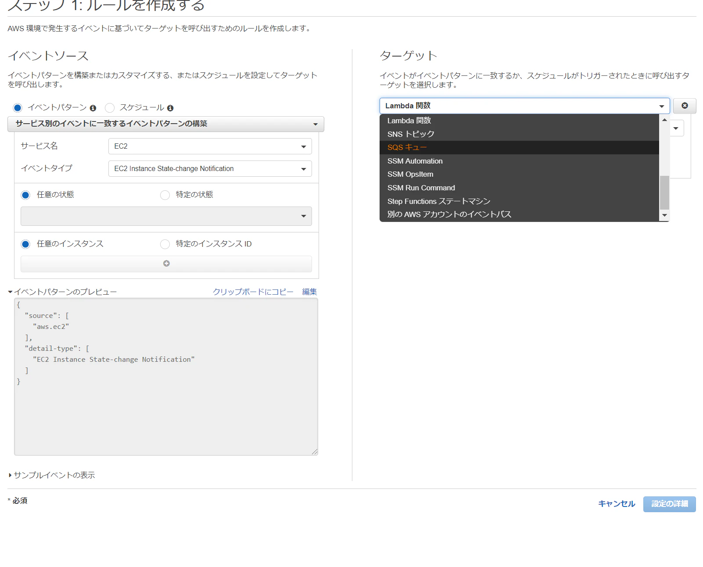The width and height of the screenshot is (703, 567).
Task: Choose the 特定の状態 radio option
Action: tap(165, 195)
